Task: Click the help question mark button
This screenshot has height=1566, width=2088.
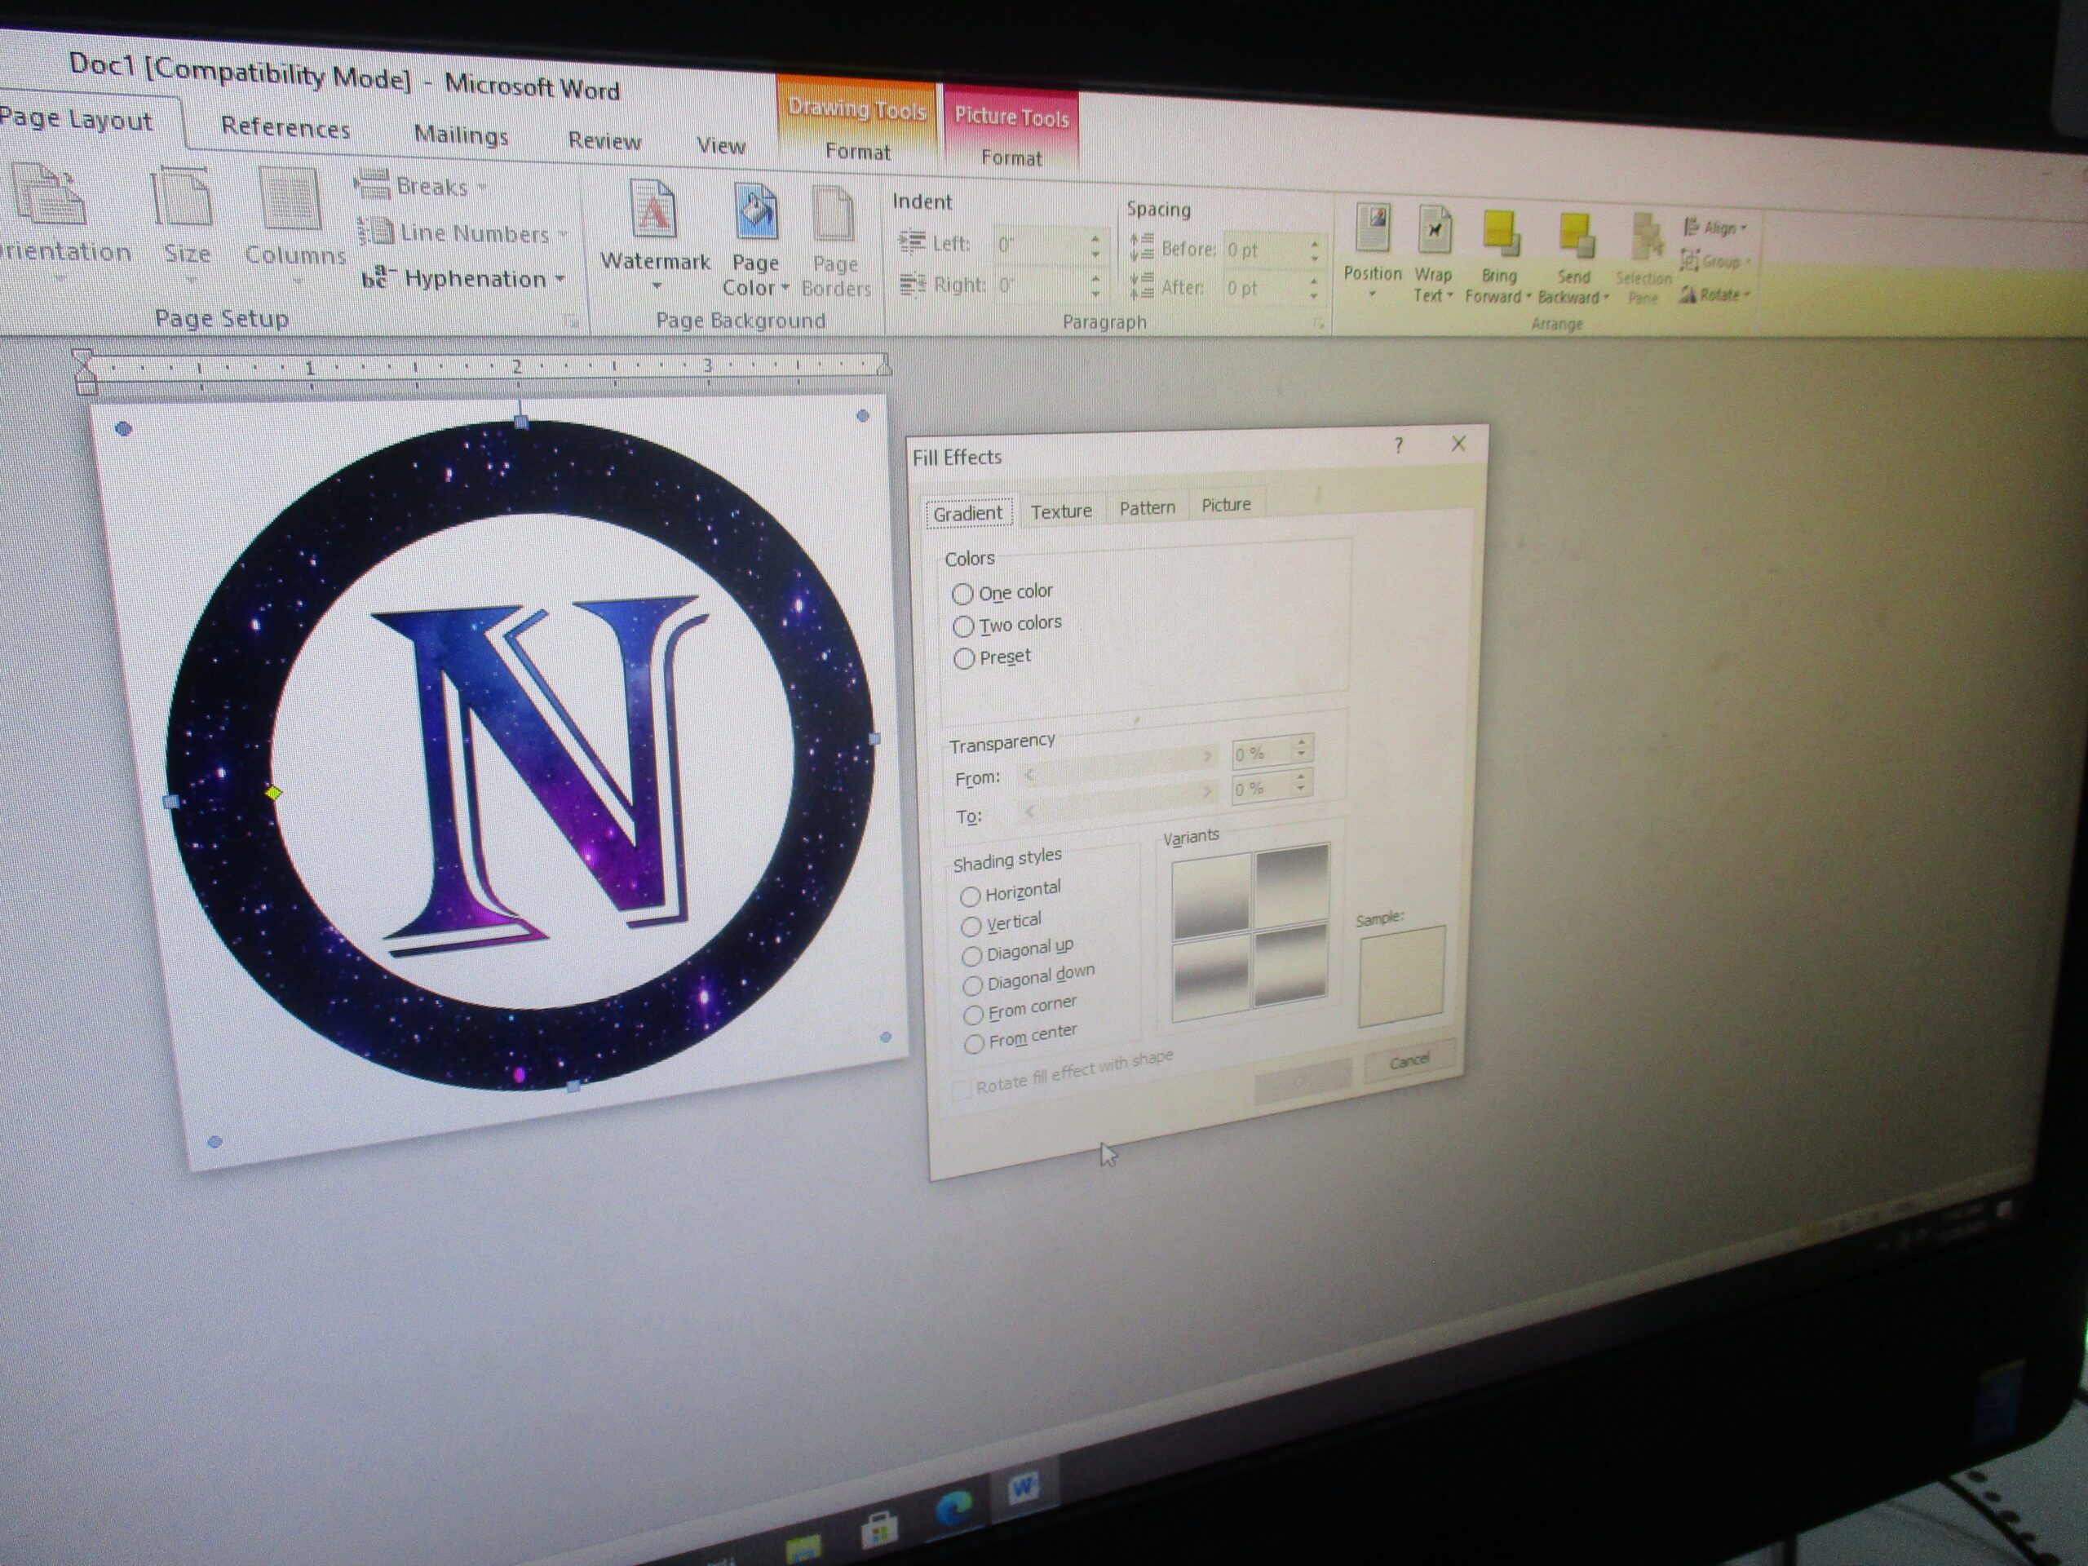Action: click(x=1398, y=445)
